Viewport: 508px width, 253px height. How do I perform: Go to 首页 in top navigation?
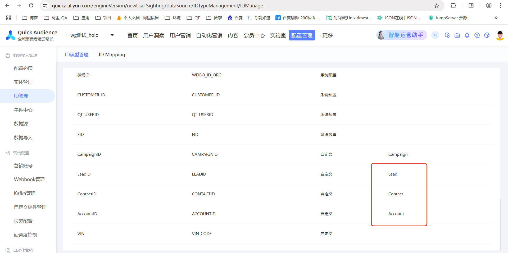coord(133,35)
